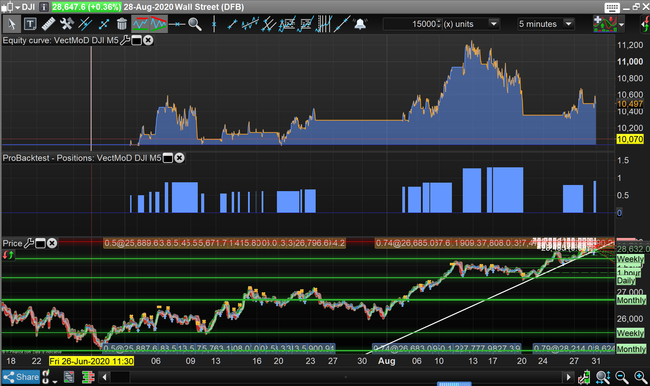650x386 pixels.
Task: Maximize the ProBacktest Positions panel
Action: pos(168,158)
